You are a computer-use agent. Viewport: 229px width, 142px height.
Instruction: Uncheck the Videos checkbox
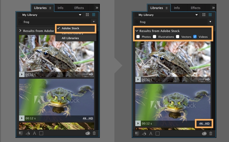tap(195, 37)
